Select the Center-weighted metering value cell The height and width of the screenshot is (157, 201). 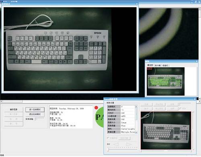pyautogui.click(x=128, y=129)
